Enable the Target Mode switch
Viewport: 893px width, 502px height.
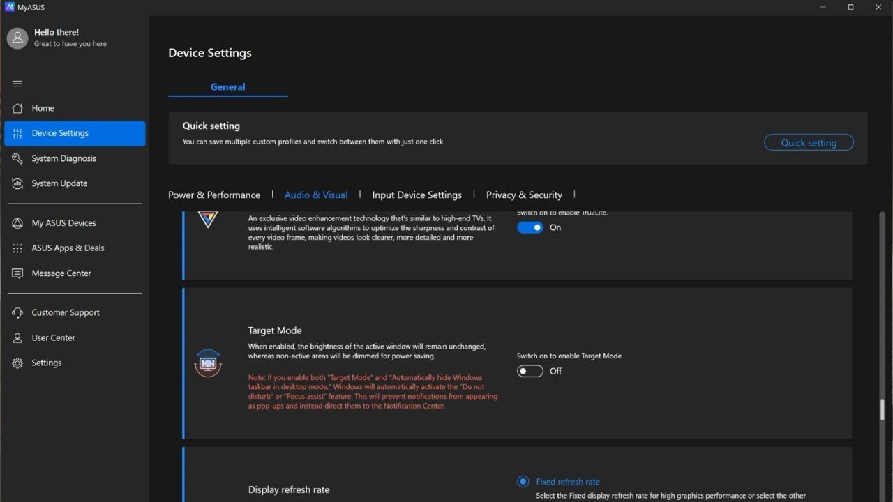[530, 371]
